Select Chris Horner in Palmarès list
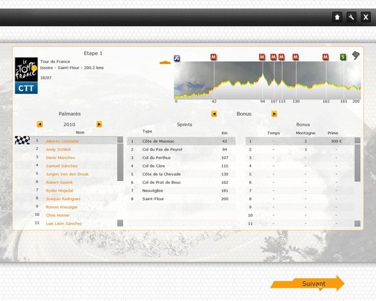Image resolution: width=376 pixels, height=301 pixels. tap(58, 215)
